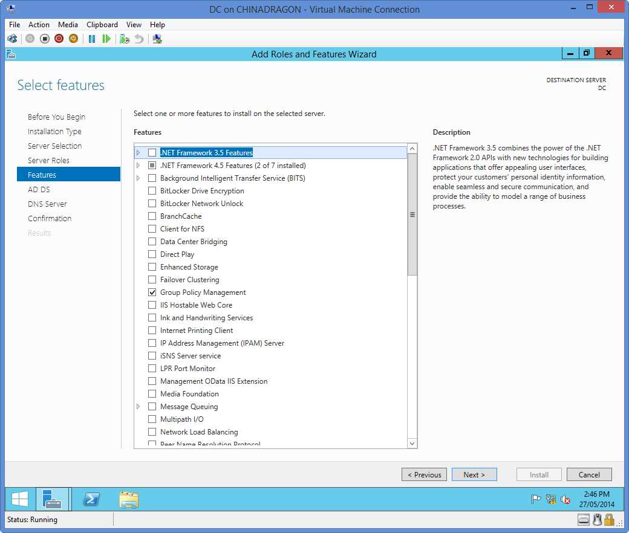Click the Enhanced Session toolbar icon
Viewport: 629px width, 533px height.
(157, 39)
